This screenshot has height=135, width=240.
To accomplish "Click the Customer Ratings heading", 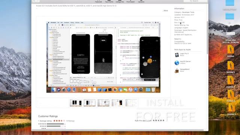I will pos(48,116).
